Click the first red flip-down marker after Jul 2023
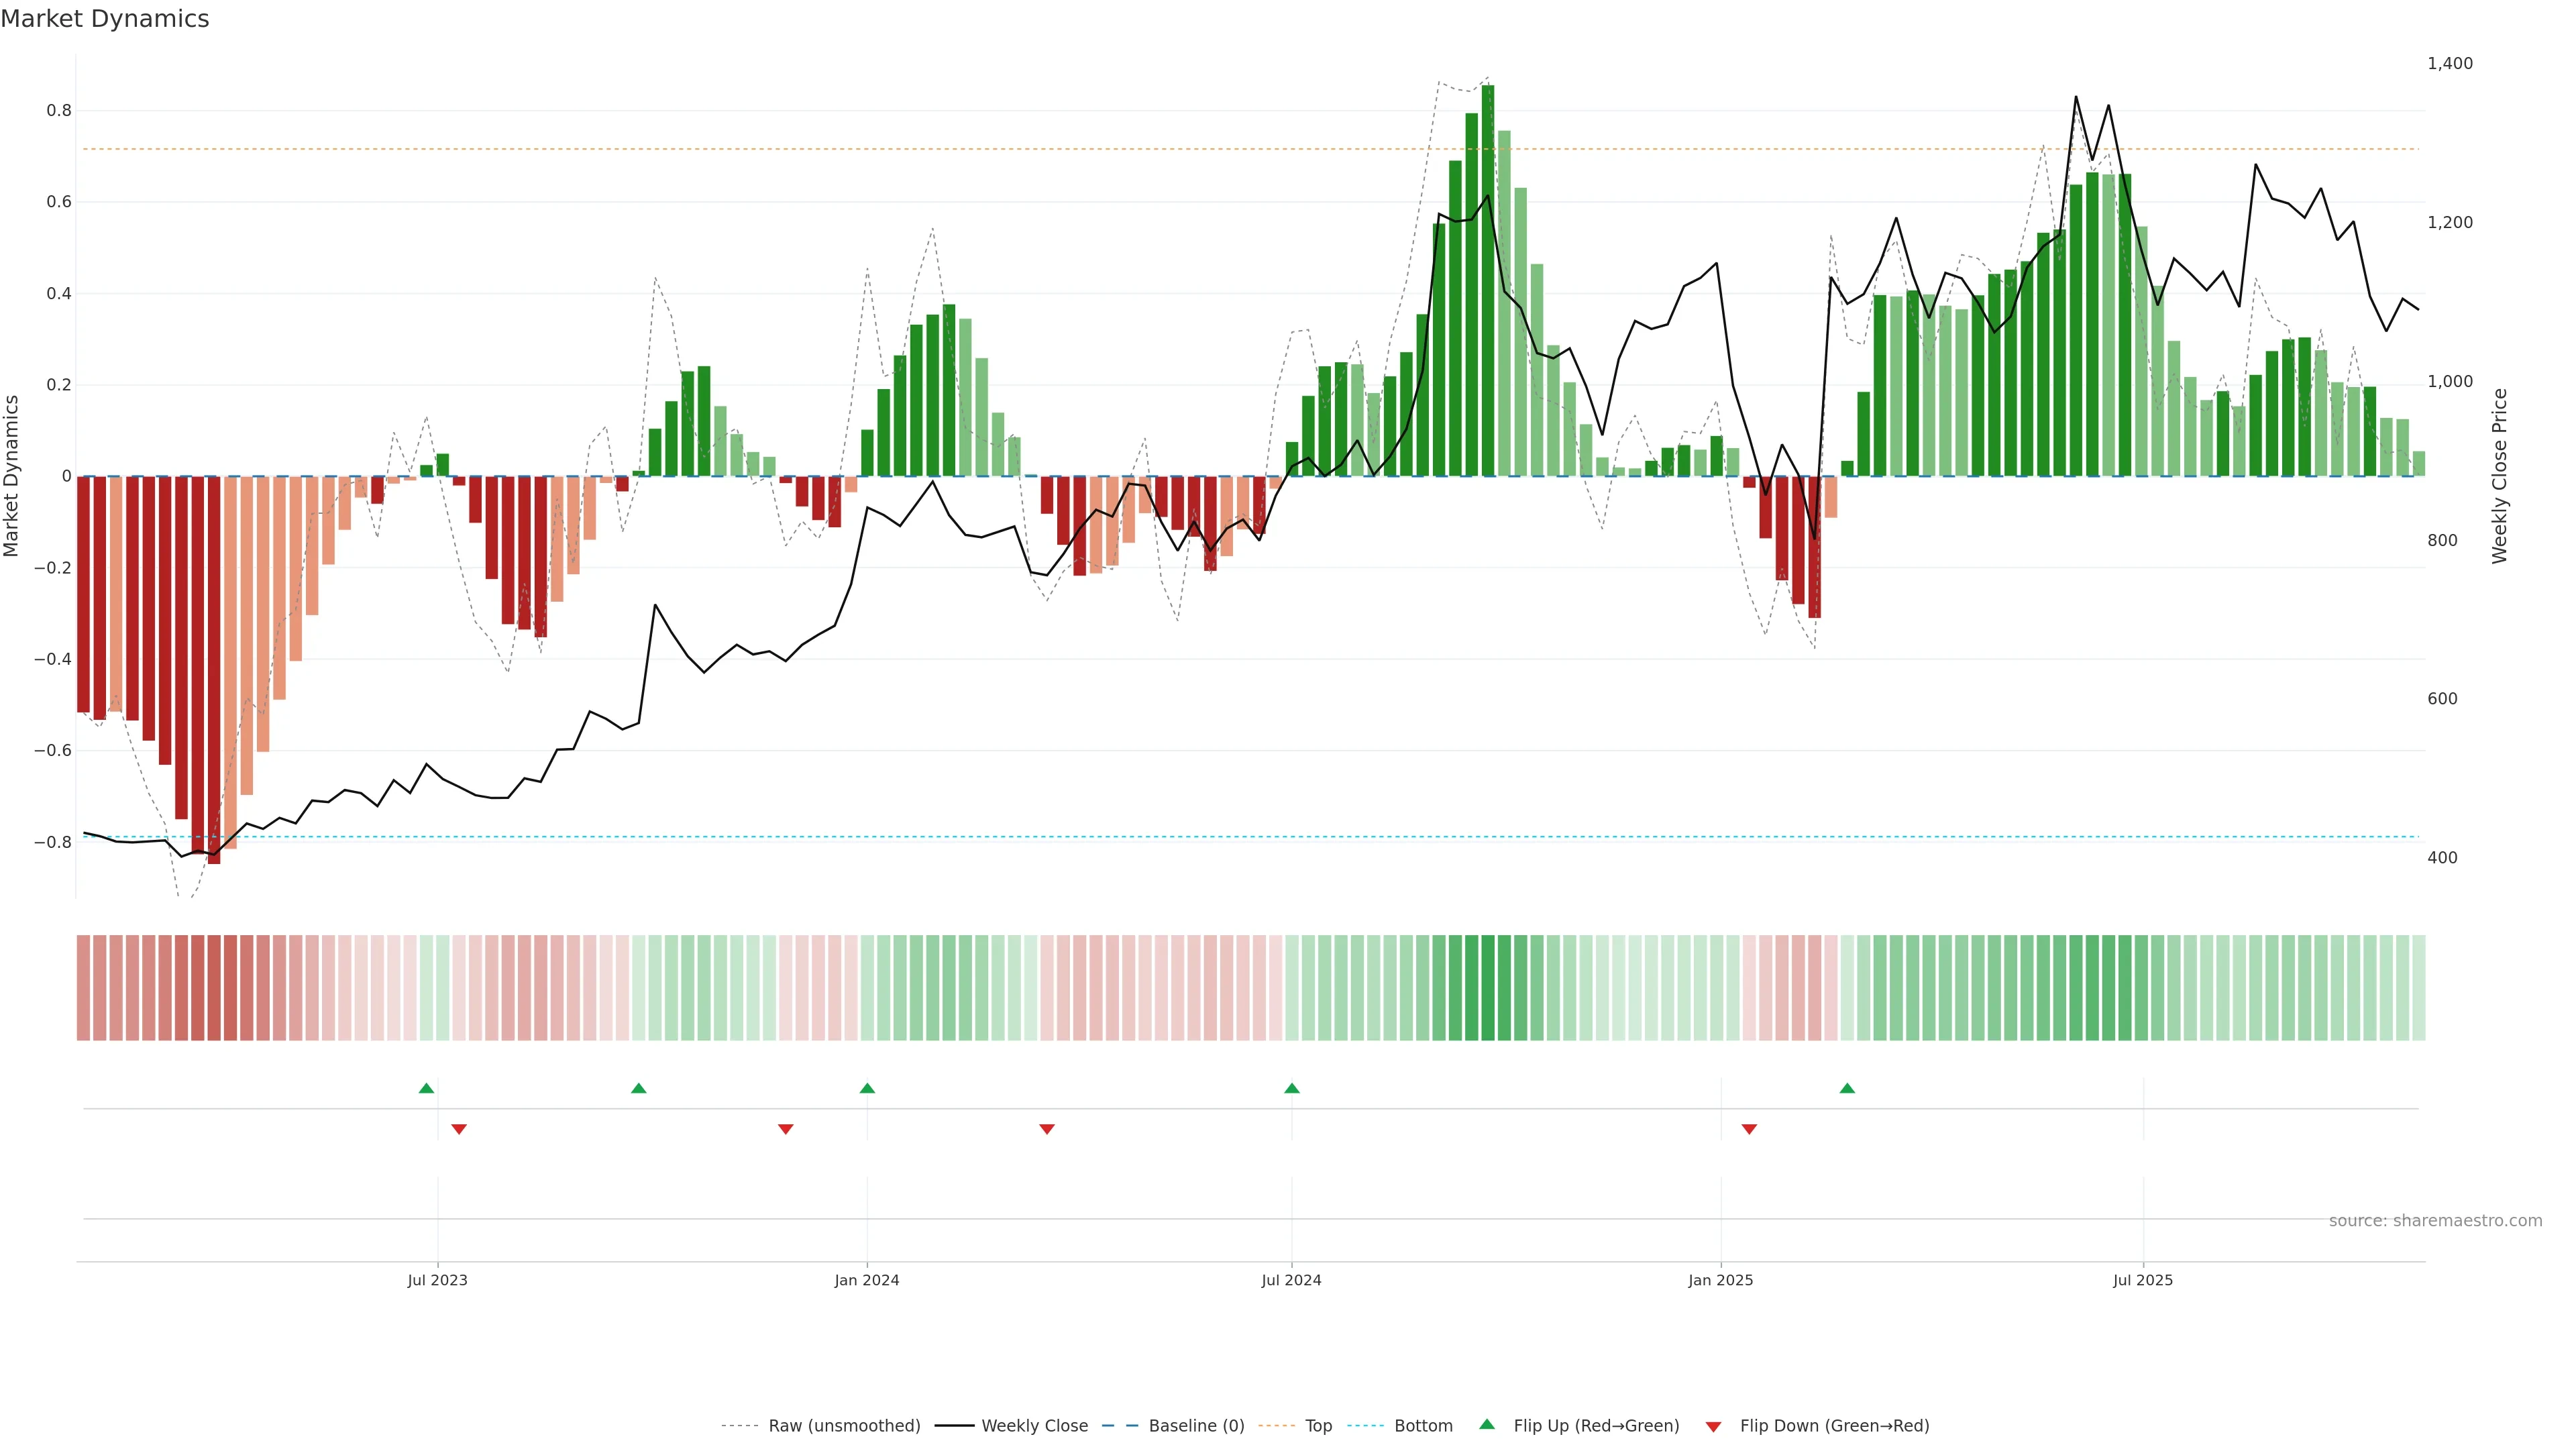2576x1449 pixels. (459, 1129)
